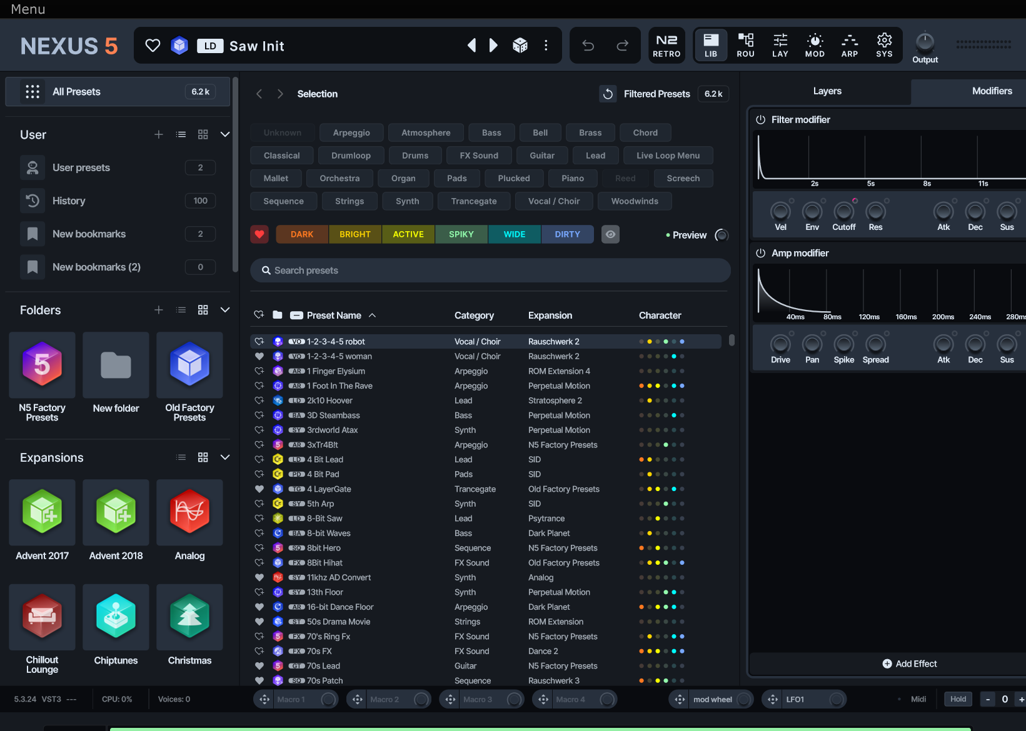Sort presets by Character column
This screenshot has width=1026, height=731.
(x=660, y=316)
